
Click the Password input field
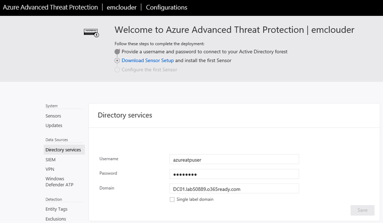coord(234,174)
